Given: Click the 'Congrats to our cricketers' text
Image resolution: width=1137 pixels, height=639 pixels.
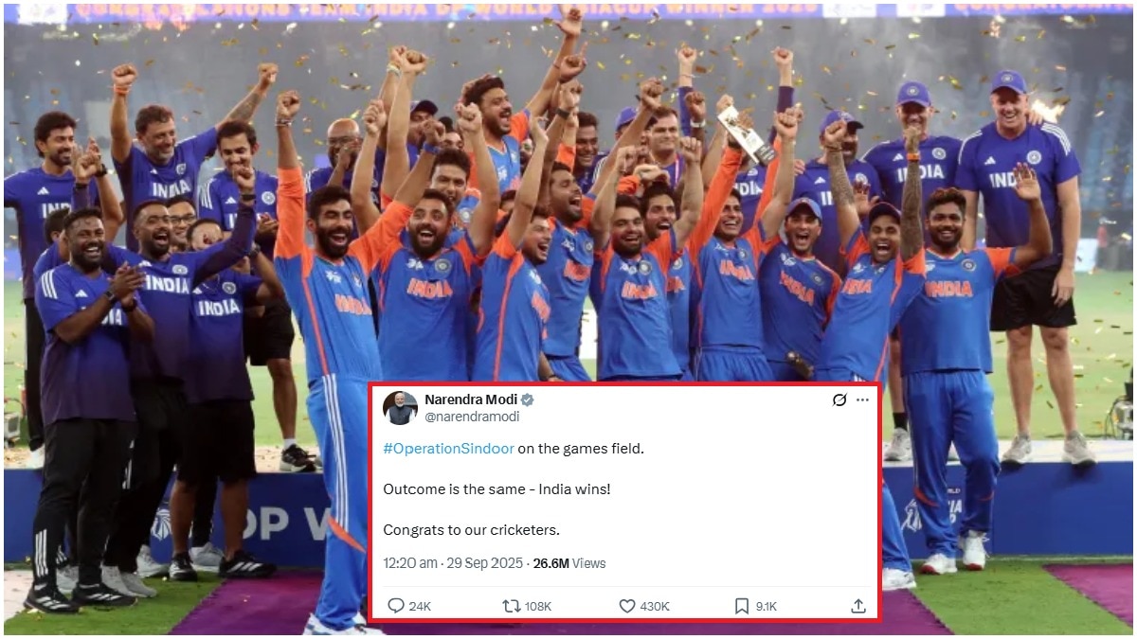Looking at the screenshot, I should [x=471, y=529].
